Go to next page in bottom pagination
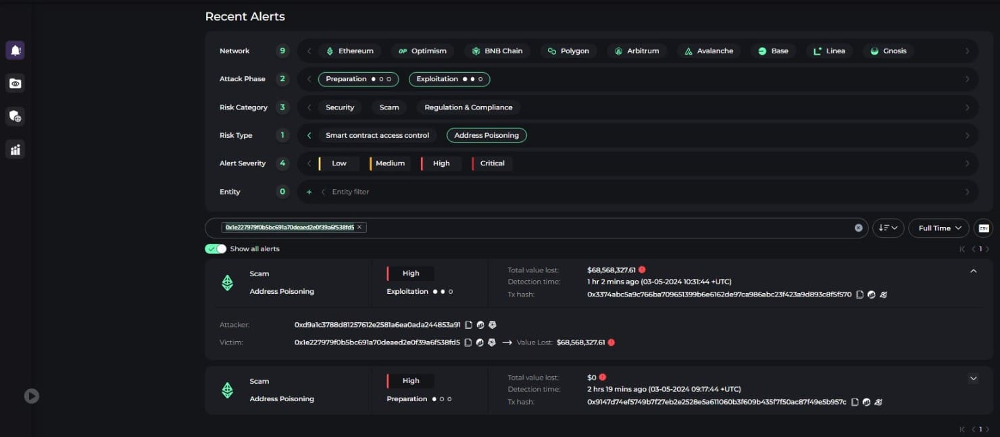The width and height of the screenshot is (1000, 437). pyautogui.click(x=988, y=429)
